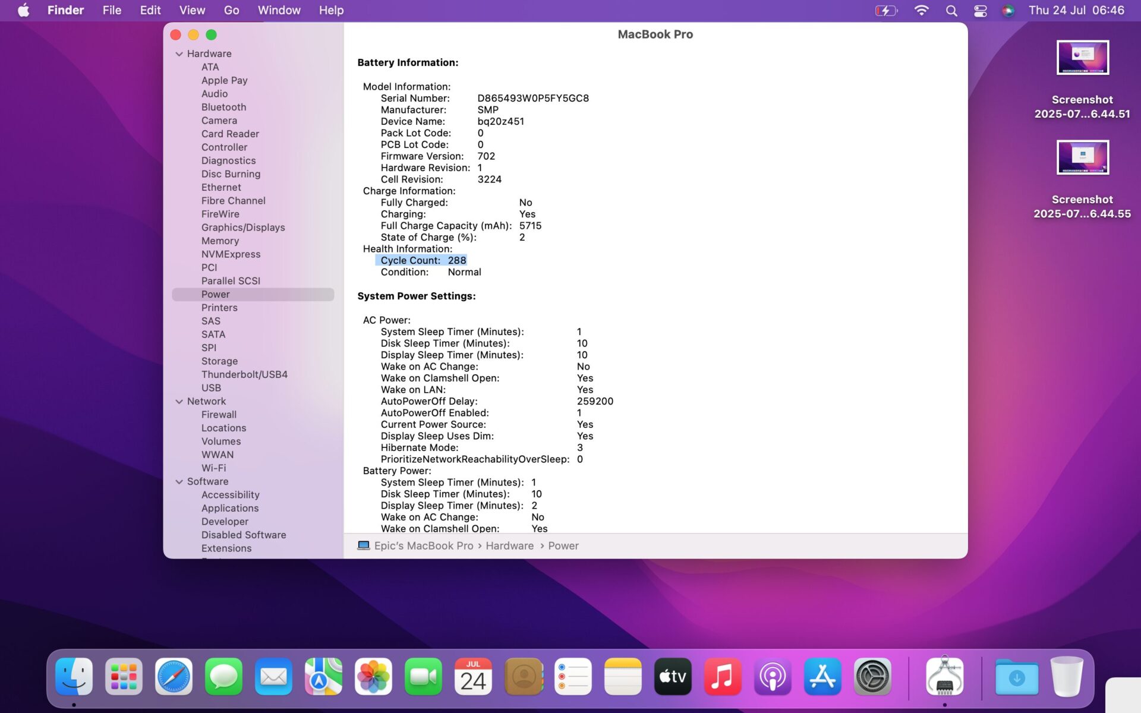Collapse the Hardware section

coord(179,53)
